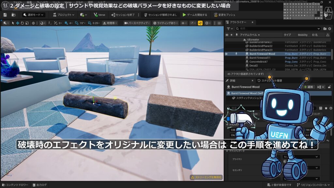Open the Browse content folder icon
The width and height of the screenshot is (334, 188).
(x=13, y=15)
